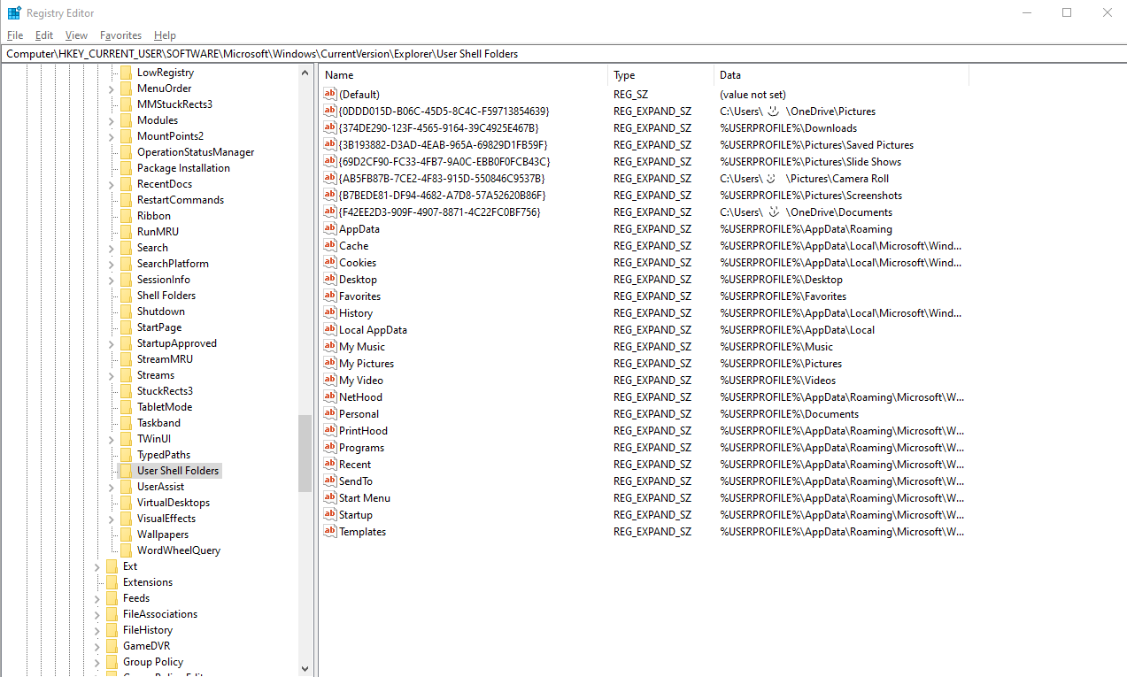Click the registry path address bar
This screenshot has height=677, width=1127.
[563, 54]
